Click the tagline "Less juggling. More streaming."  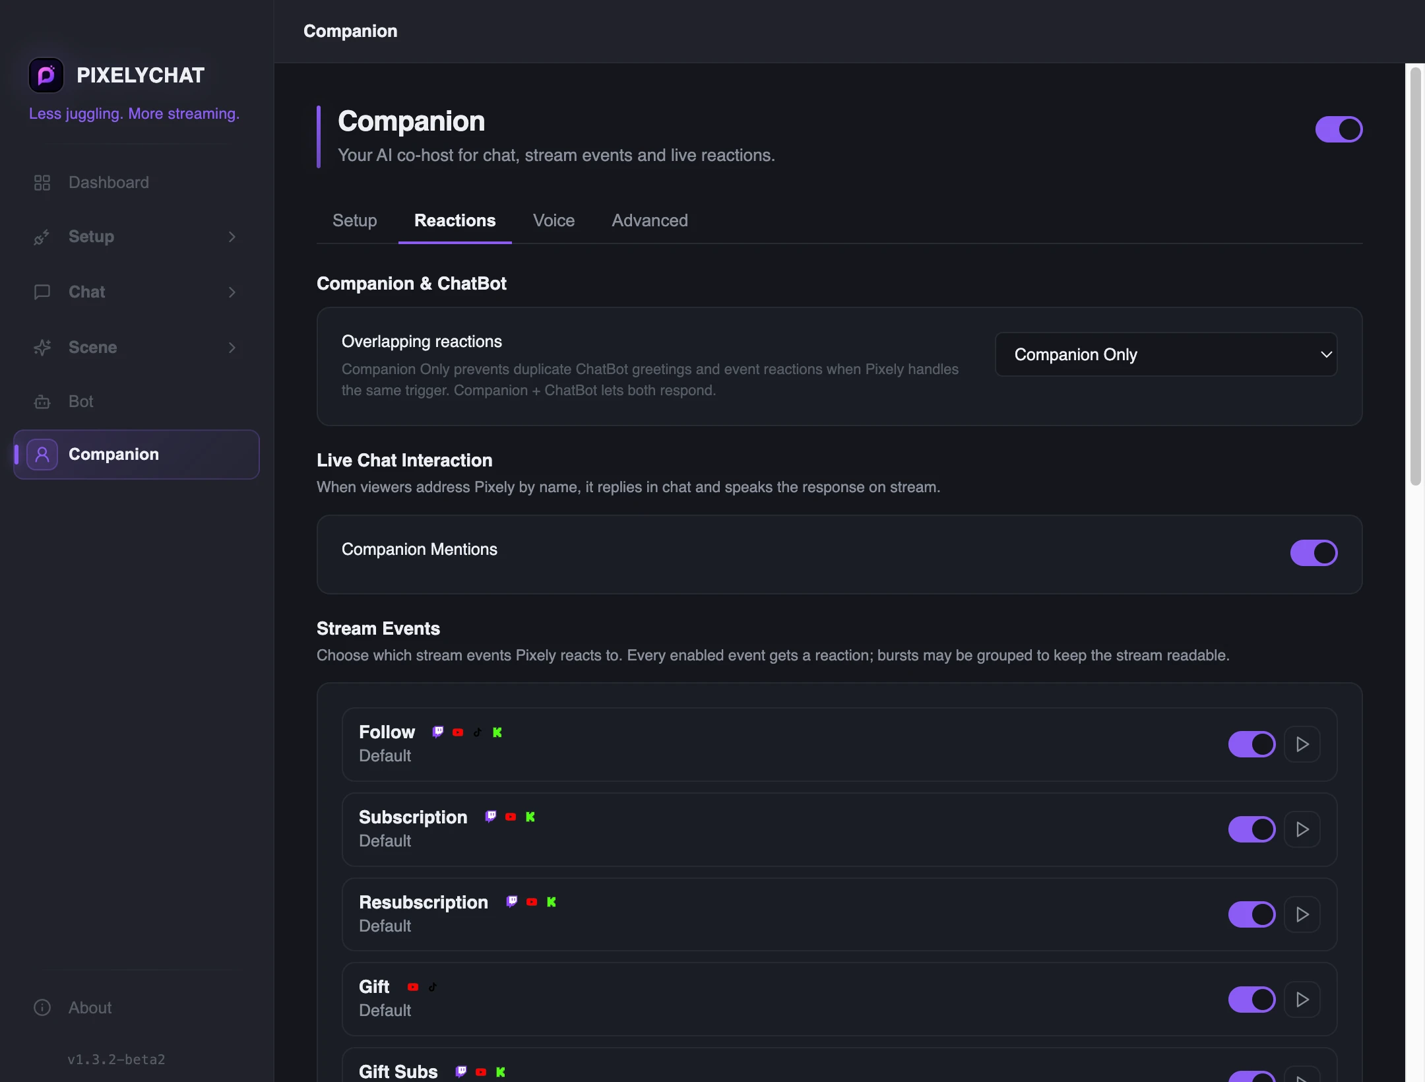coord(134,113)
